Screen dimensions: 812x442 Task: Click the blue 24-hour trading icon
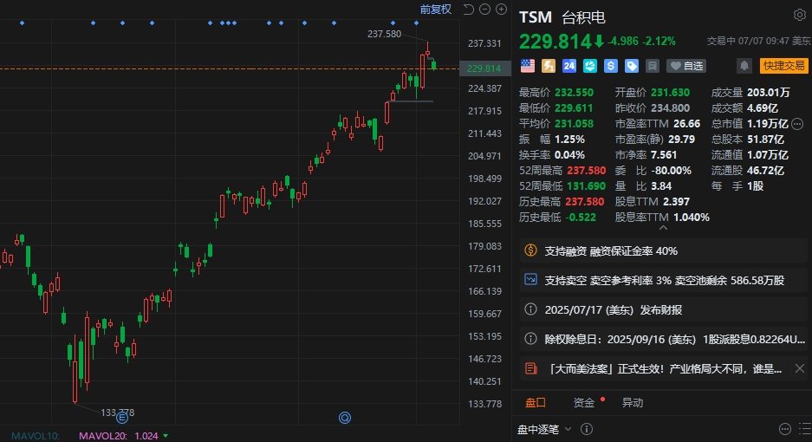pyautogui.click(x=569, y=66)
